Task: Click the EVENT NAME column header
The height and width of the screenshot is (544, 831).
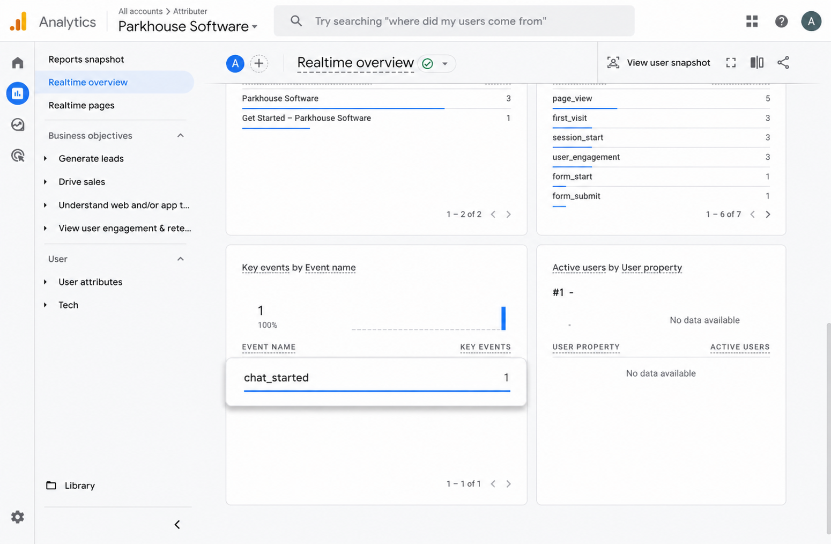Action: (269, 347)
